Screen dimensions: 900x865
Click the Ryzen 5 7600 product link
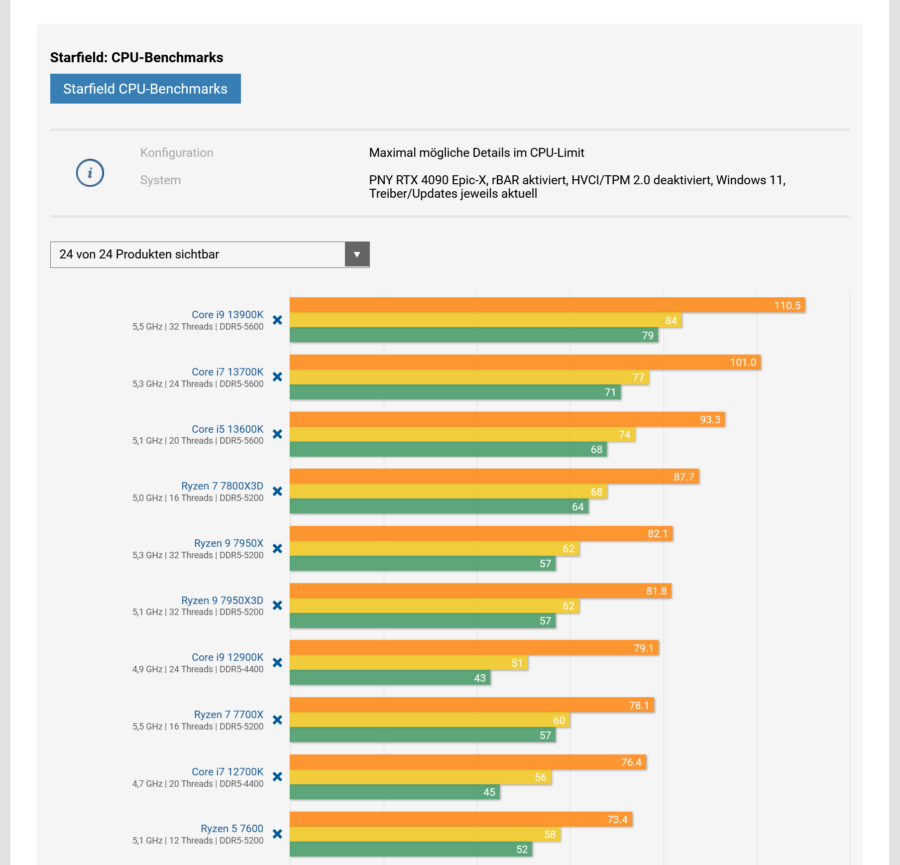232,829
